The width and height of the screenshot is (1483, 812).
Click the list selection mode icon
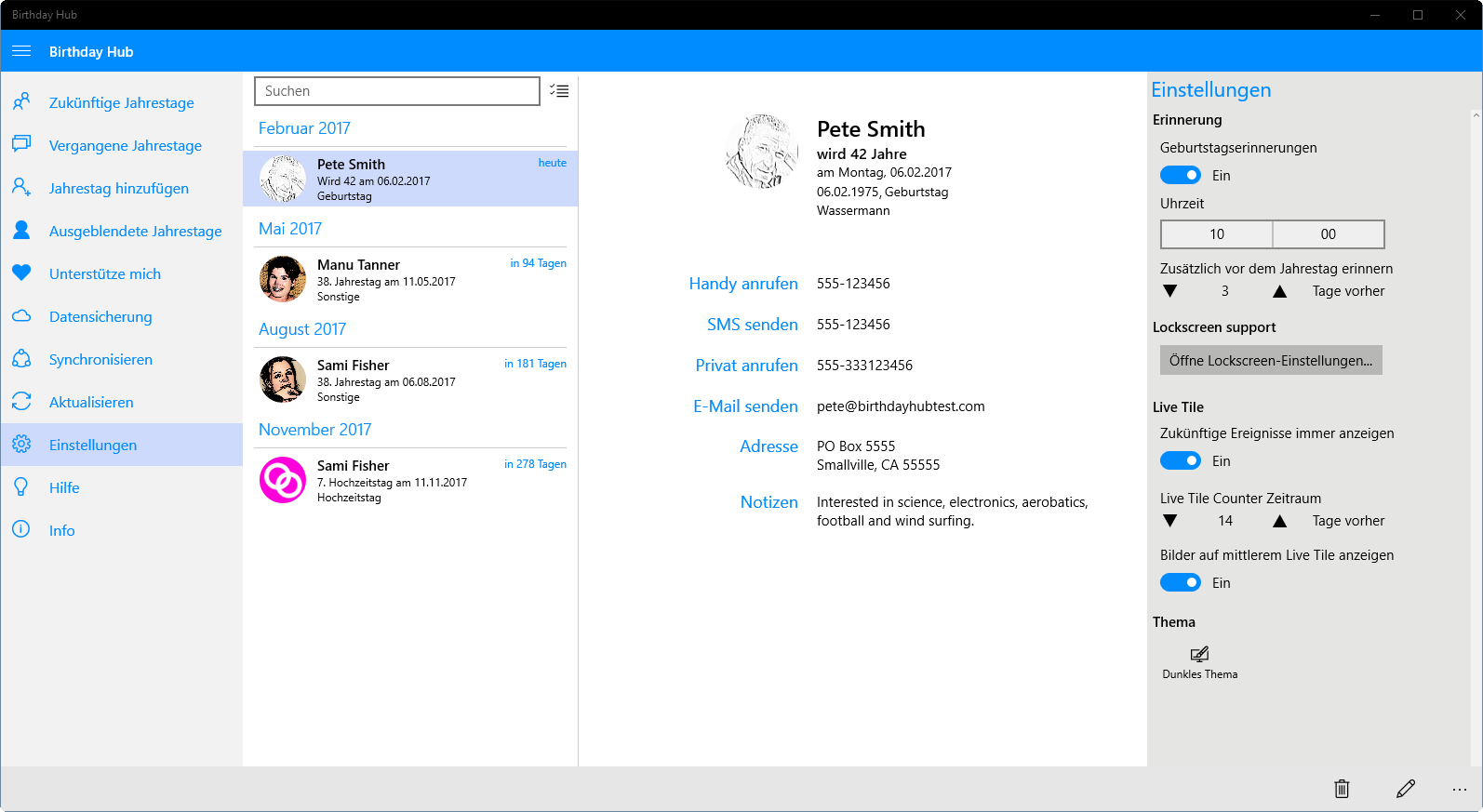[x=559, y=91]
